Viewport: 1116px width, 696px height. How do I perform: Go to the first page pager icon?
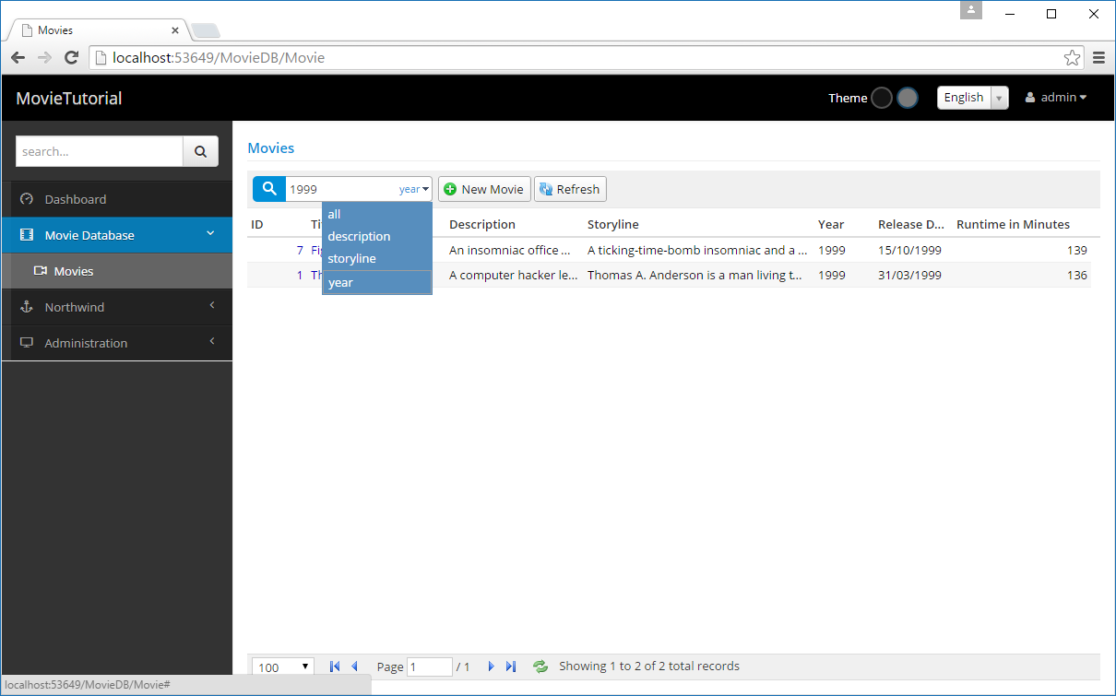point(335,667)
